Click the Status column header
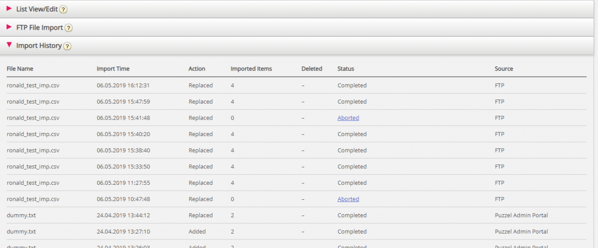 point(345,69)
